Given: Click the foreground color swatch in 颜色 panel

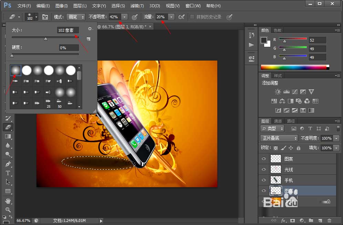Looking at the screenshot, I should point(263,40).
